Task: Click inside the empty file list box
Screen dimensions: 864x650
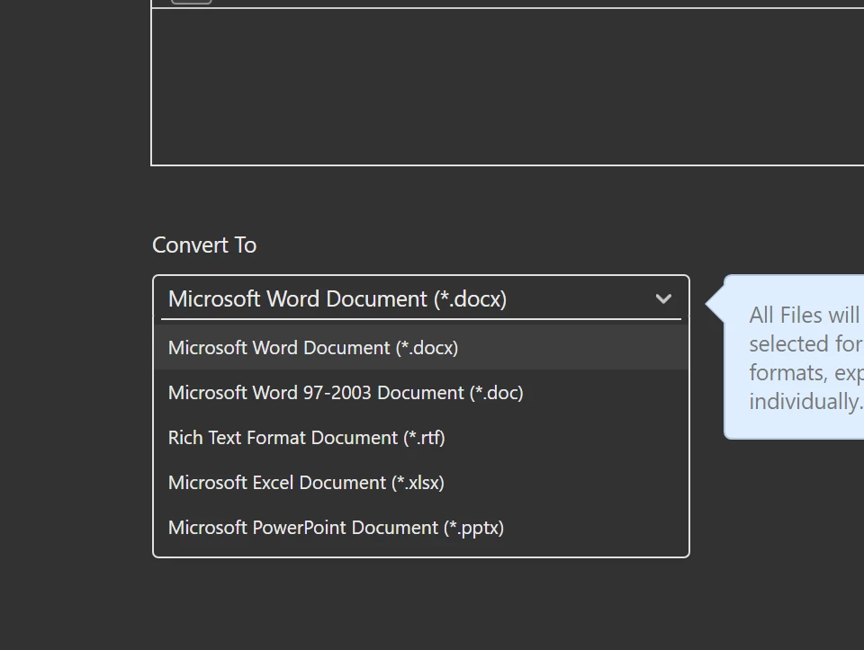Action: [508, 86]
